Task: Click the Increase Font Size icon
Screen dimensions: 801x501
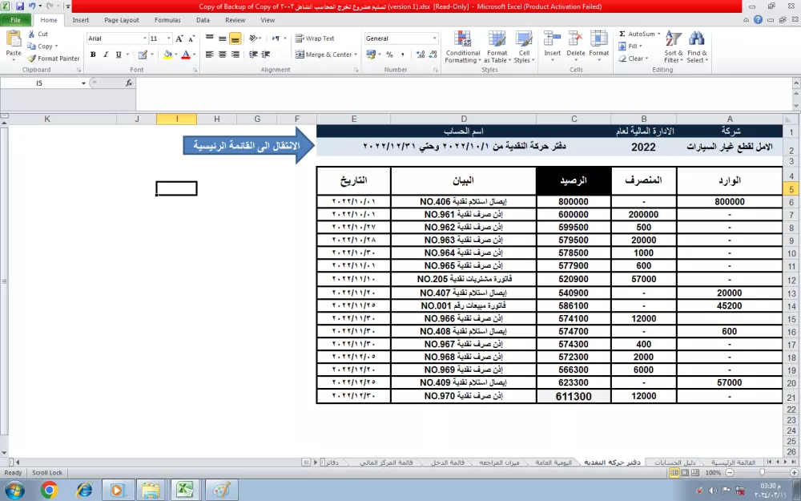Action: (179, 38)
